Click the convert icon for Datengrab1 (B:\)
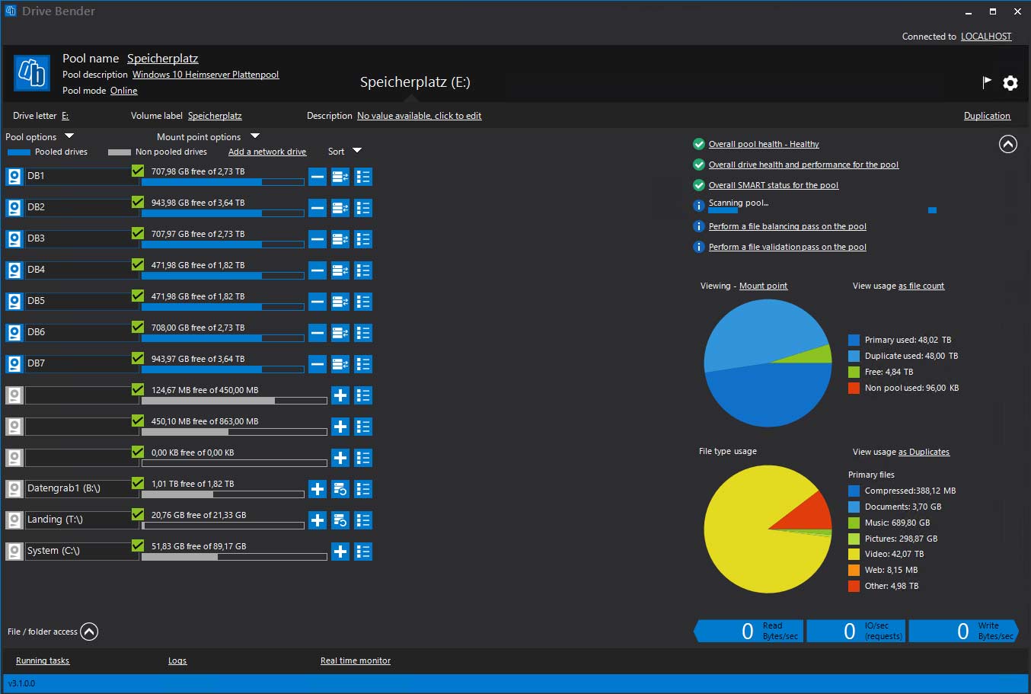1031x694 pixels. click(x=340, y=489)
